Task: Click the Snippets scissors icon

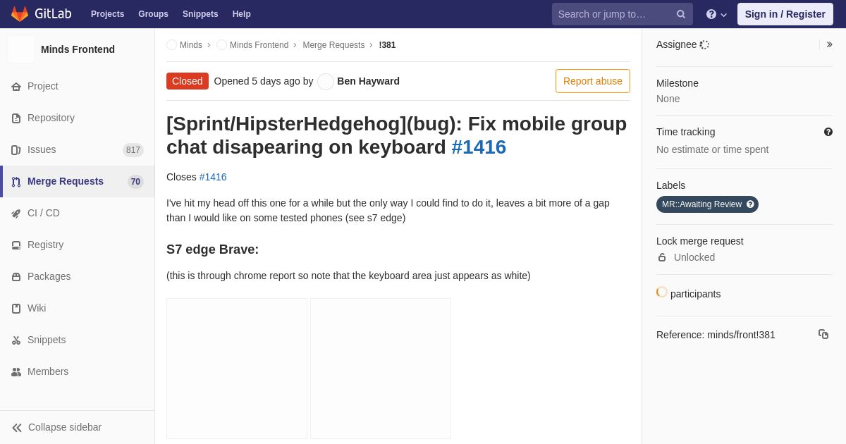Action: [x=16, y=340]
